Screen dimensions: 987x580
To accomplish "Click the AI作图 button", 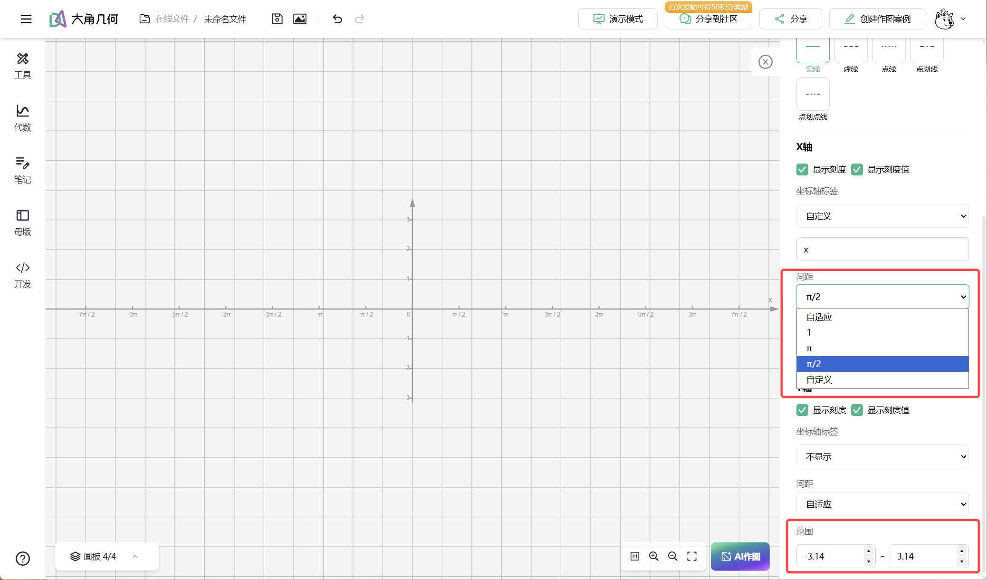I will 740,556.
